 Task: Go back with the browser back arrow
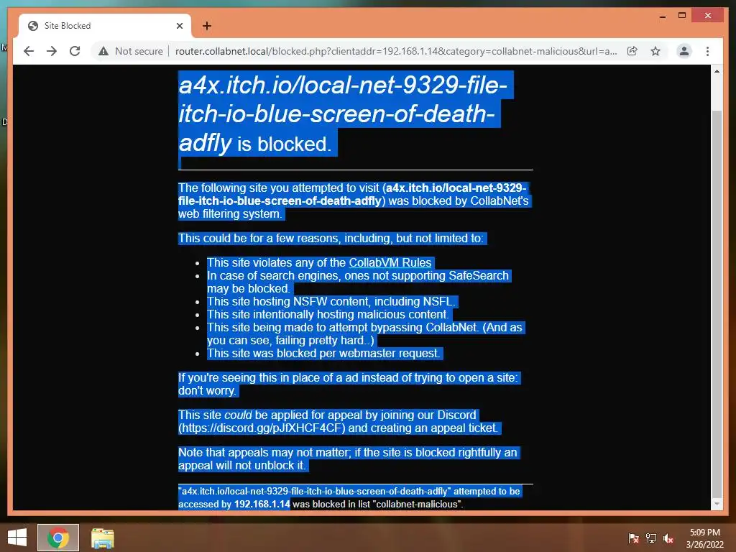click(29, 51)
